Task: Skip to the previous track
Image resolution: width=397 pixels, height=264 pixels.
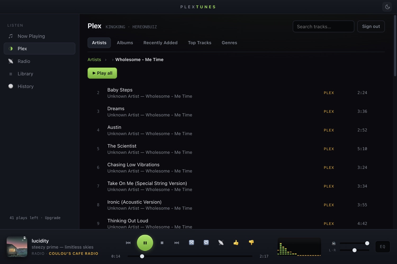Action: [x=128, y=243]
